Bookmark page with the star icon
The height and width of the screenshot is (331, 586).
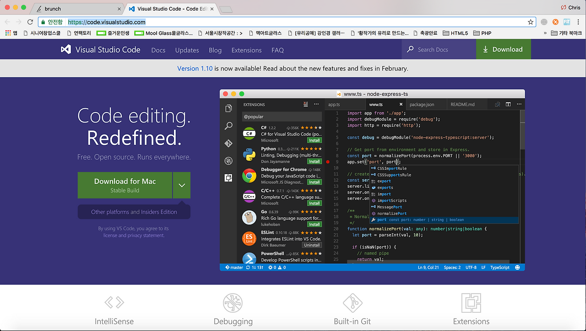click(531, 22)
